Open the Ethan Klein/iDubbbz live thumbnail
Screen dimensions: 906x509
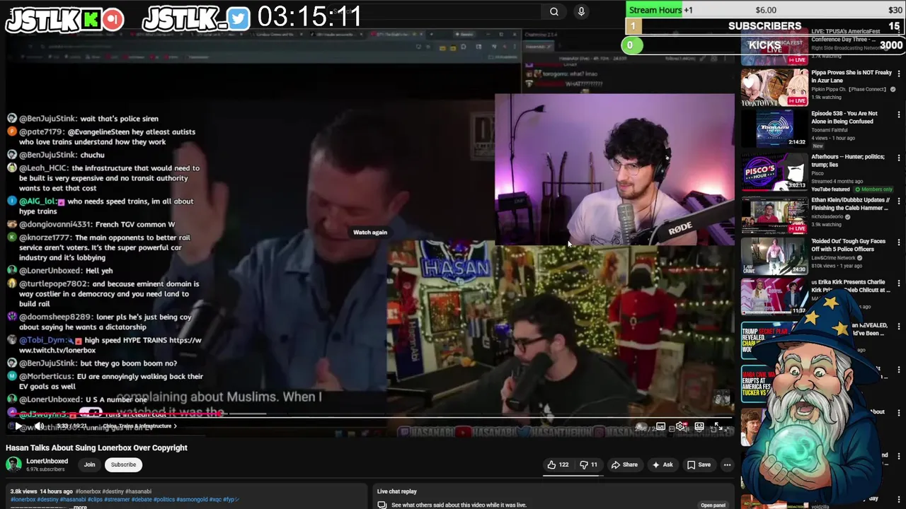[x=774, y=215]
